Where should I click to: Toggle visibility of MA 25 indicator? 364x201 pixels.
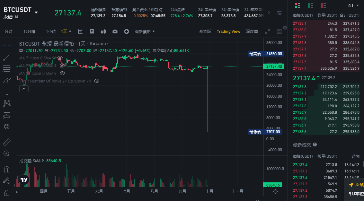click(62, 66)
